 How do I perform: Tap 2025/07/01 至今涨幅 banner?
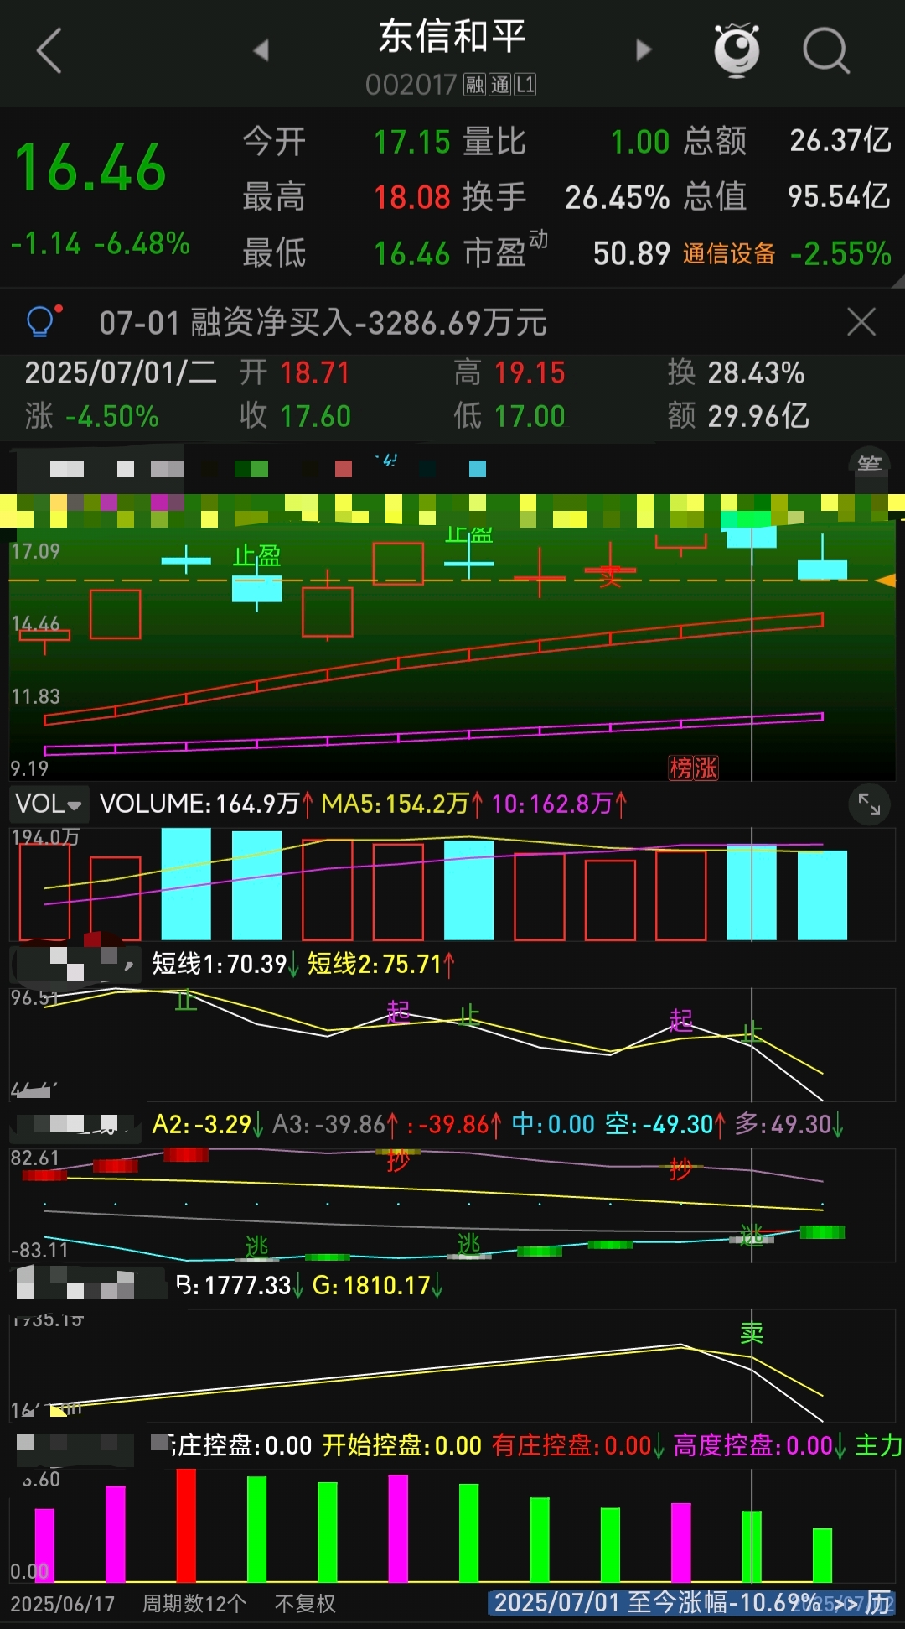(657, 1603)
